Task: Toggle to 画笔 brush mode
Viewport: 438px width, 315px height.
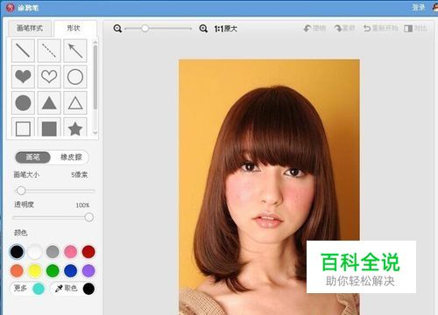Action: pyautogui.click(x=32, y=157)
